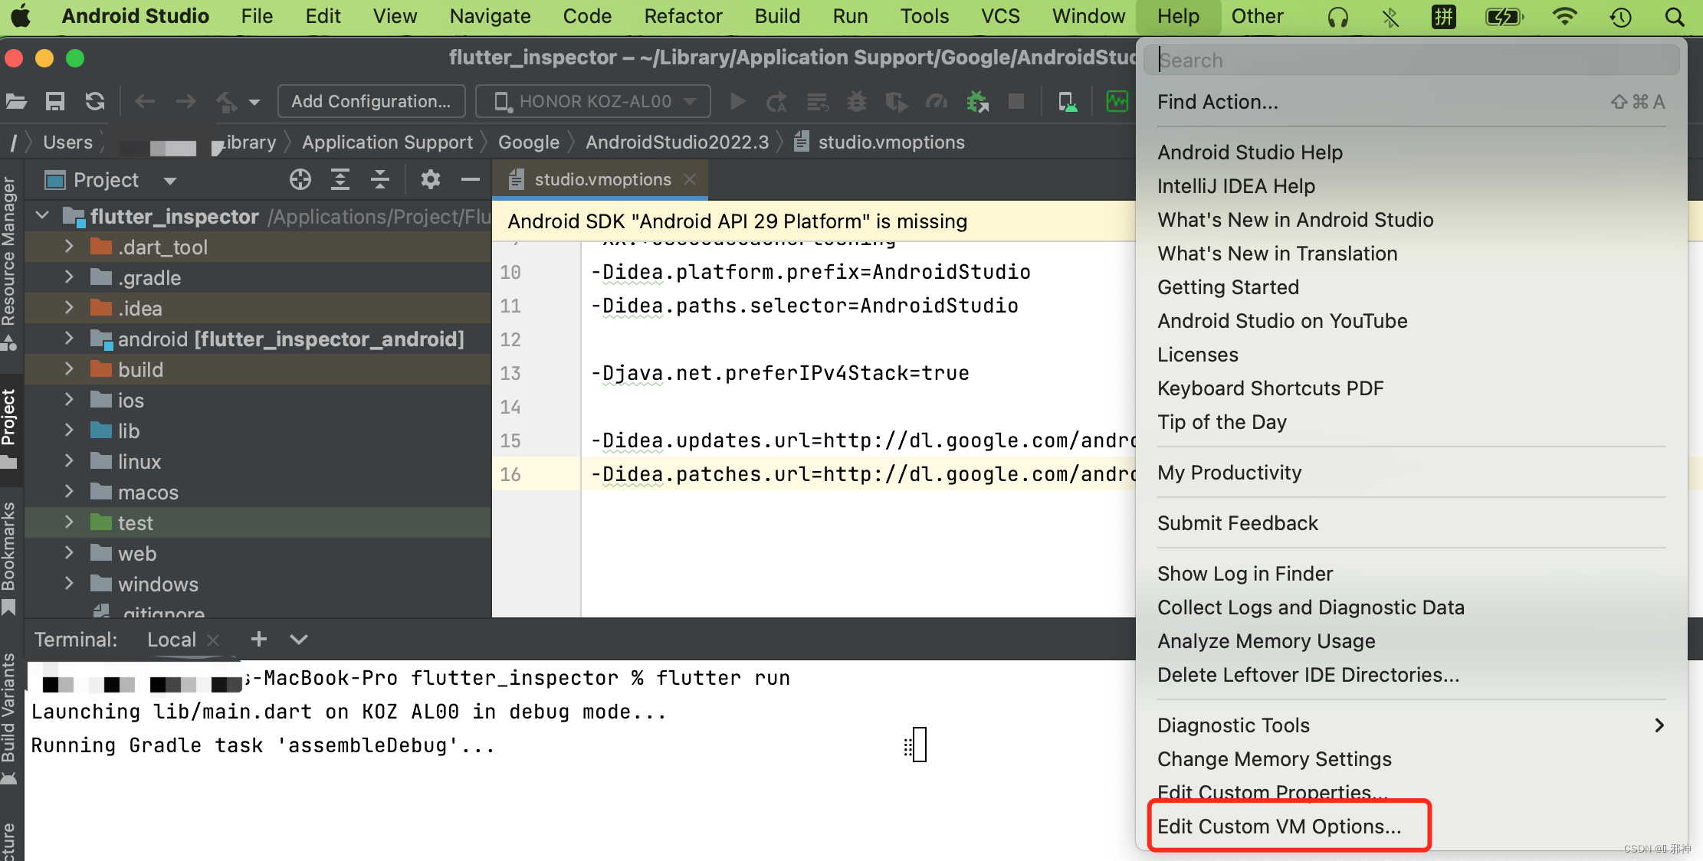
Task: Open the Device Manager icon in toolbar
Action: point(1067,101)
